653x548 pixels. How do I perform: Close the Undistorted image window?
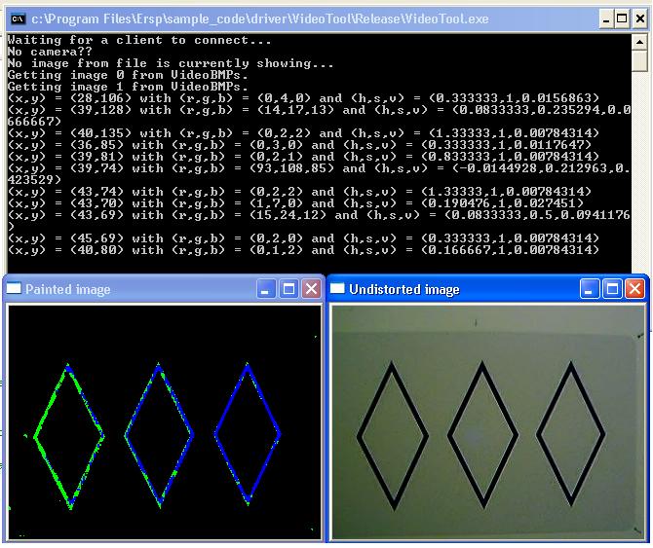[634, 288]
